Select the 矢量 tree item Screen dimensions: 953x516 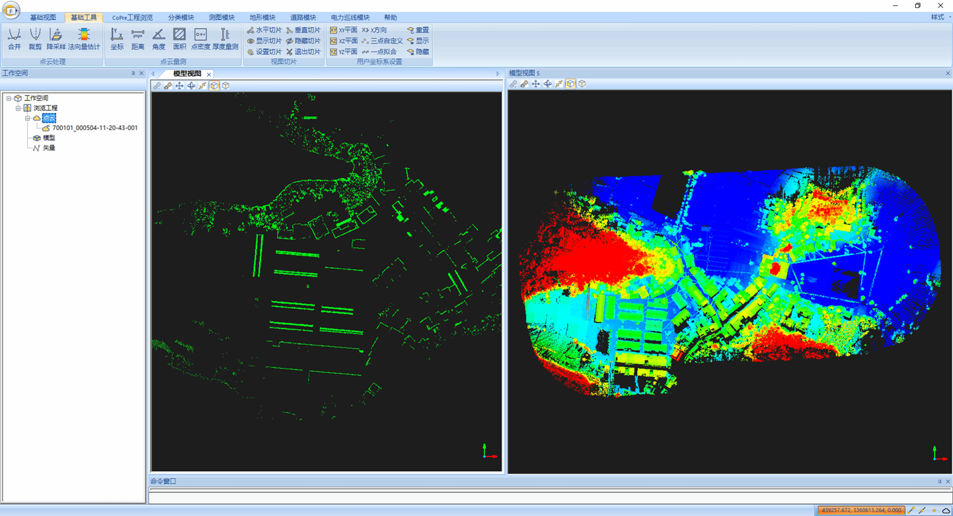(x=49, y=148)
